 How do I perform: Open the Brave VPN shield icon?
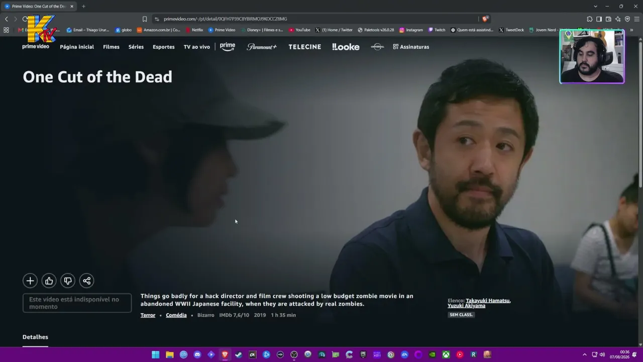(627, 19)
